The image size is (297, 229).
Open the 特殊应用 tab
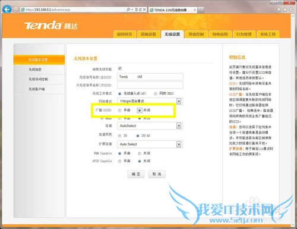(220, 34)
